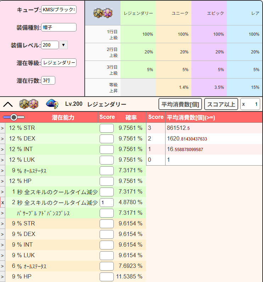Expand the 12 % DEX row arrow
Image resolution: width=263 pixels, height=282 pixels.
[x=2, y=139]
